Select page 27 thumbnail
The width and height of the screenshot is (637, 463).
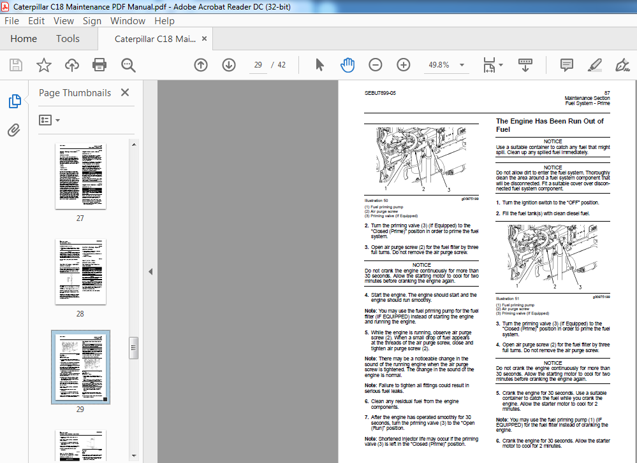[80, 176]
